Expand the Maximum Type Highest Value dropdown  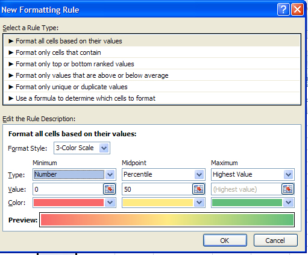[288, 174]
